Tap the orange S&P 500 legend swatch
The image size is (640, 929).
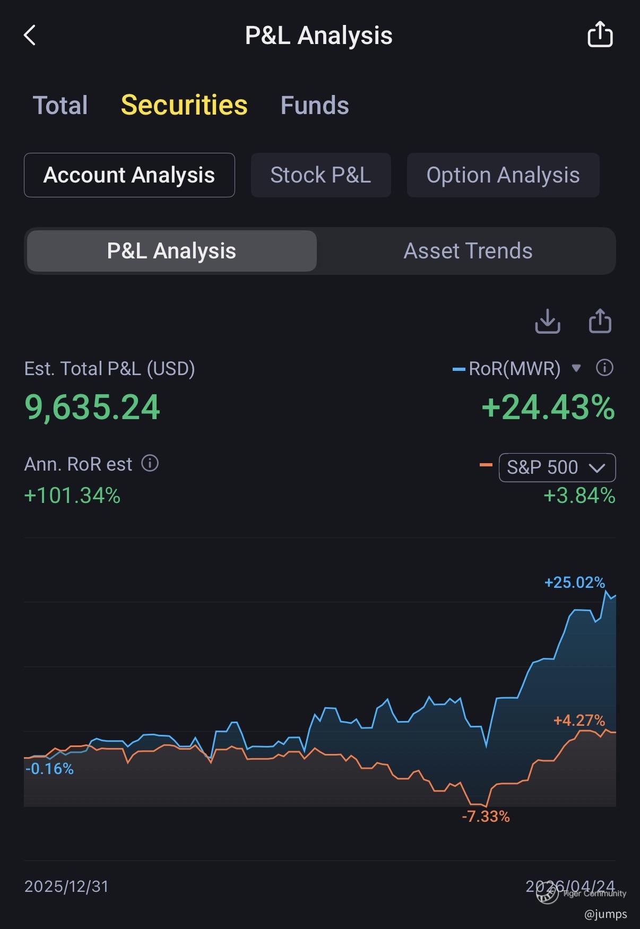(486, 466)
